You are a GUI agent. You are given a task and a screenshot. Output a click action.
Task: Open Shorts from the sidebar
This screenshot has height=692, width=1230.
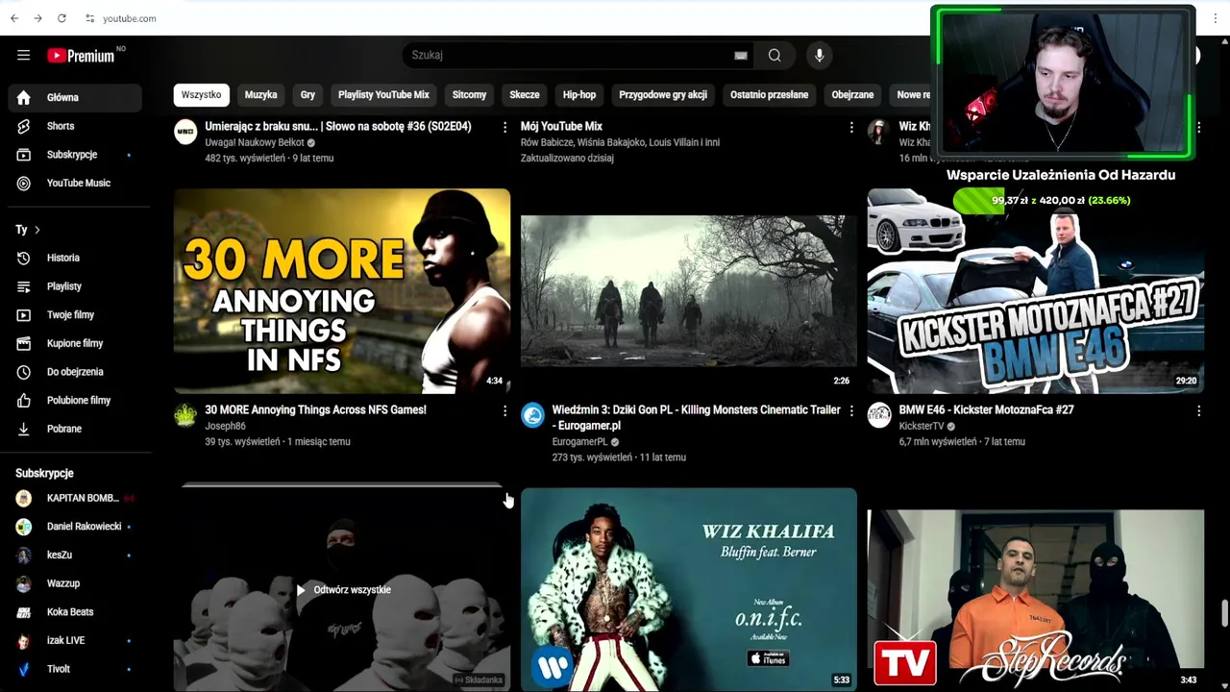(x=75, y=126)
